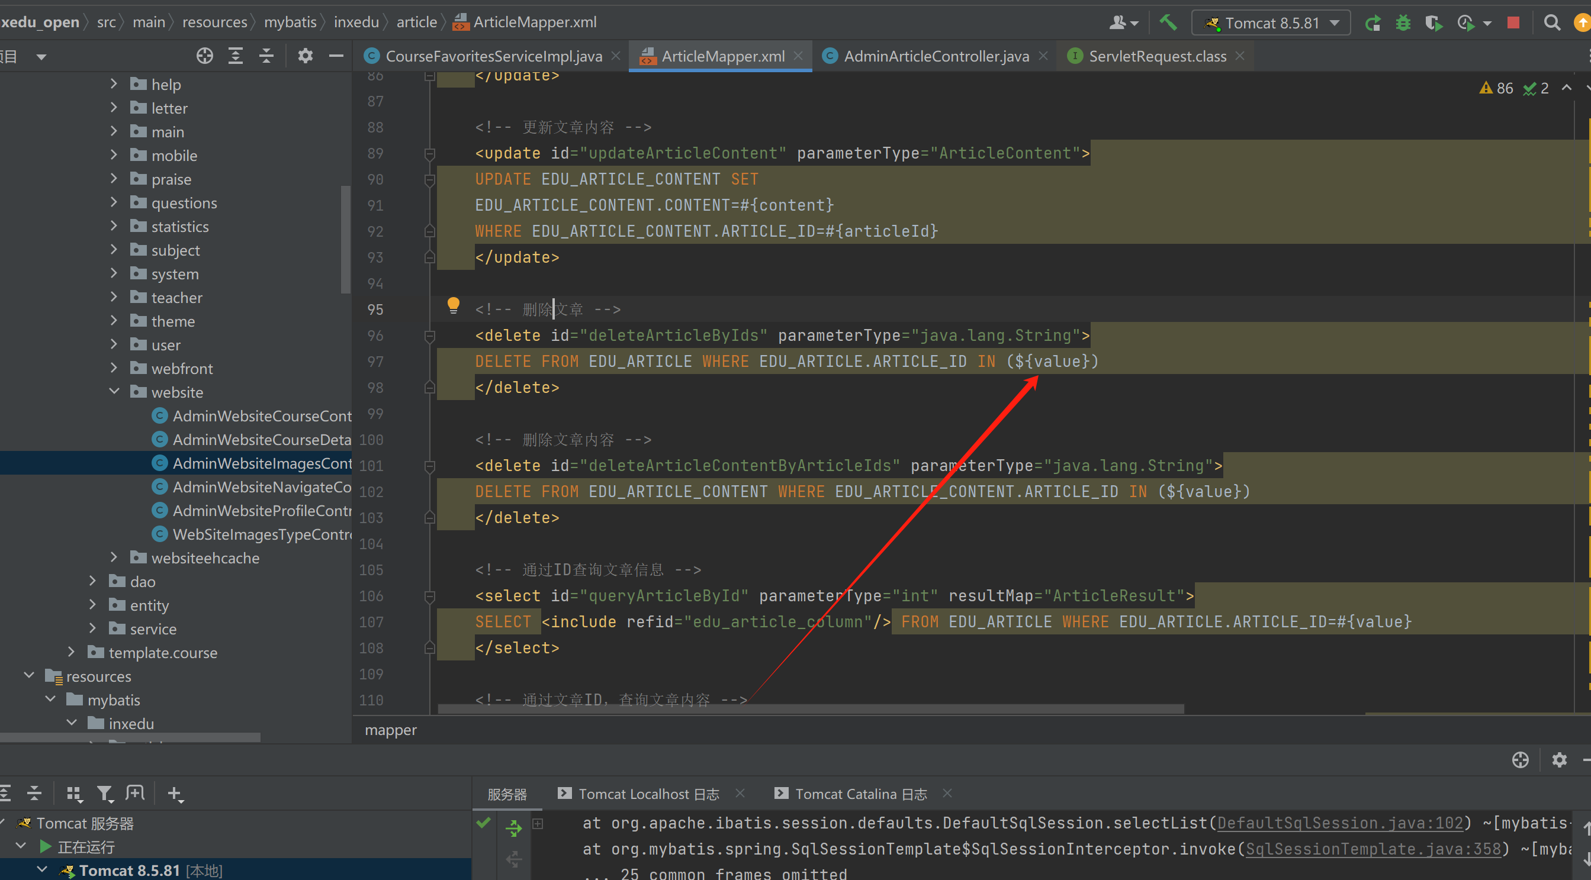Expand the dao folder
The width and height of the screenshot is (1591, 880).
click(92, 581)
